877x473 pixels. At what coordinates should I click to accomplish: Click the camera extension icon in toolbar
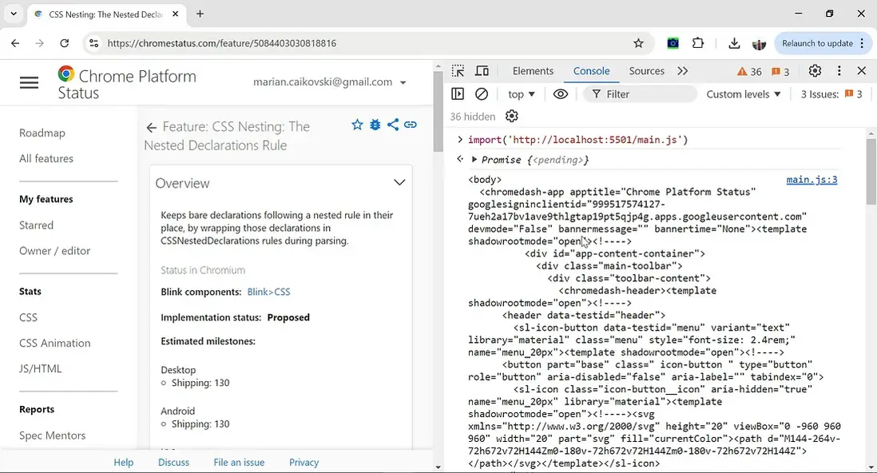[673, 43]
